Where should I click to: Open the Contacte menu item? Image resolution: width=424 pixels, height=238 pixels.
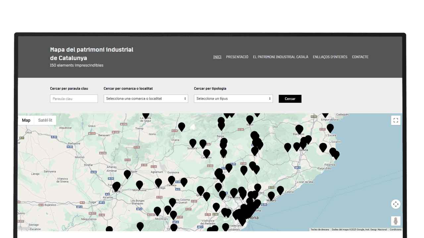[x=360, y=57]
